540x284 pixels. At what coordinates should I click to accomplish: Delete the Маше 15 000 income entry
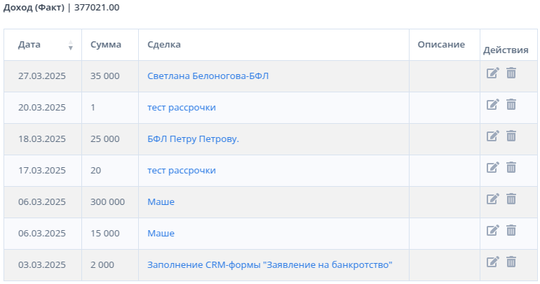511,230
